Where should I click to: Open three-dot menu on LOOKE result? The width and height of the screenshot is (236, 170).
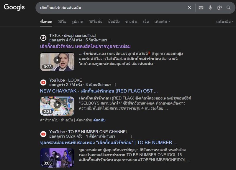[x=115, y=85]
